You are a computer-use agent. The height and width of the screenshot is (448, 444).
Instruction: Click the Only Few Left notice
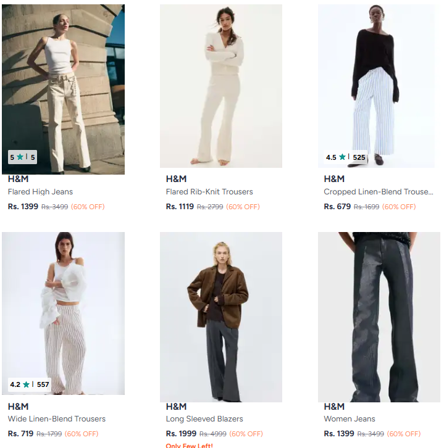[189, 445]
